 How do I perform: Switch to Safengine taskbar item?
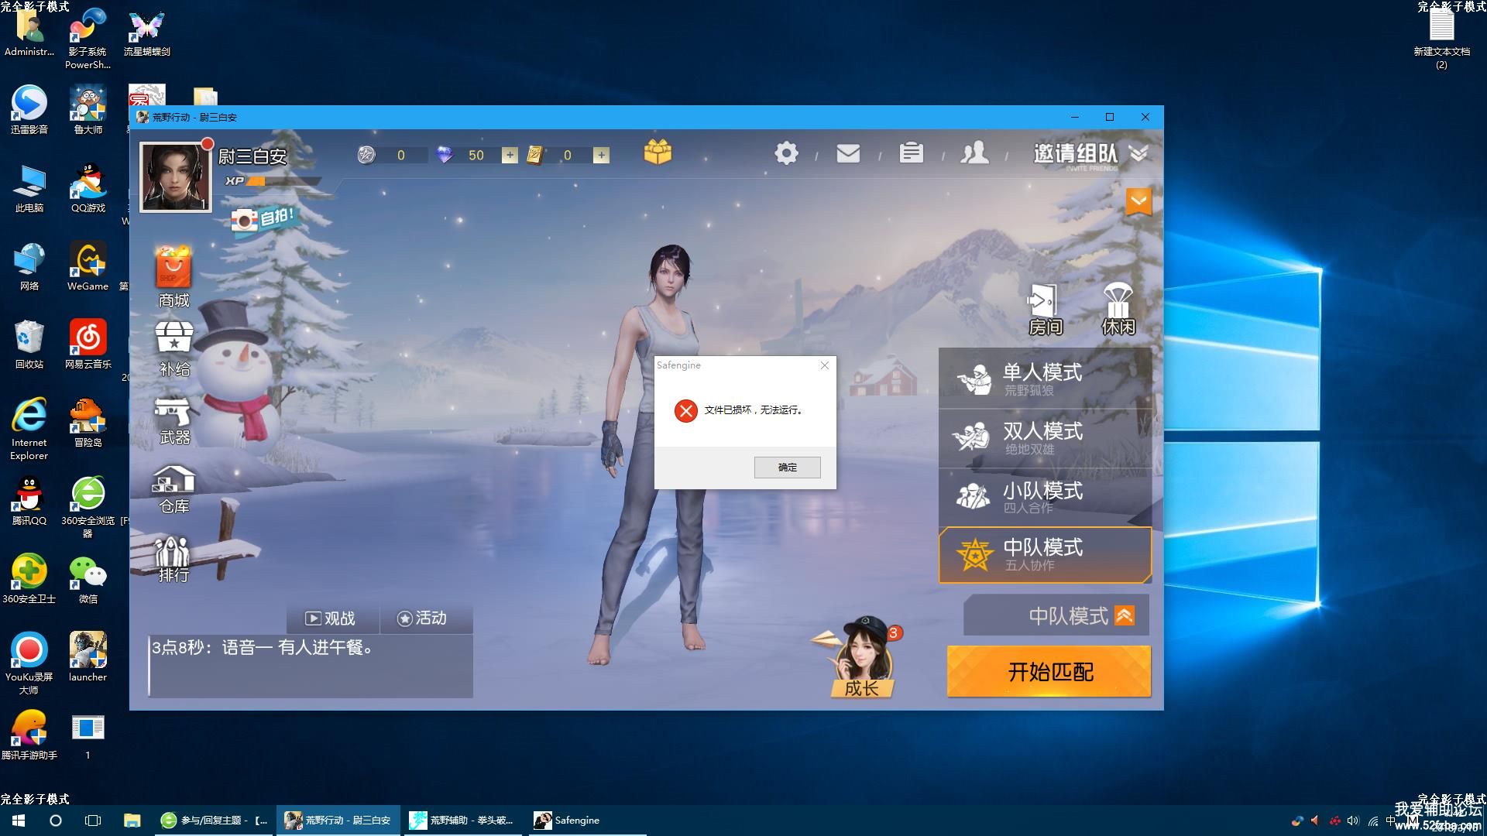click(x=587, y=821)
